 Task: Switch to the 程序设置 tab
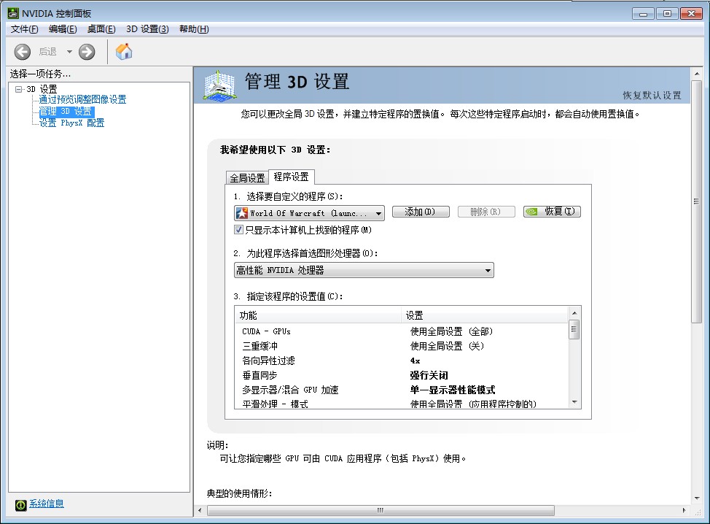click(x=291, y=177)
